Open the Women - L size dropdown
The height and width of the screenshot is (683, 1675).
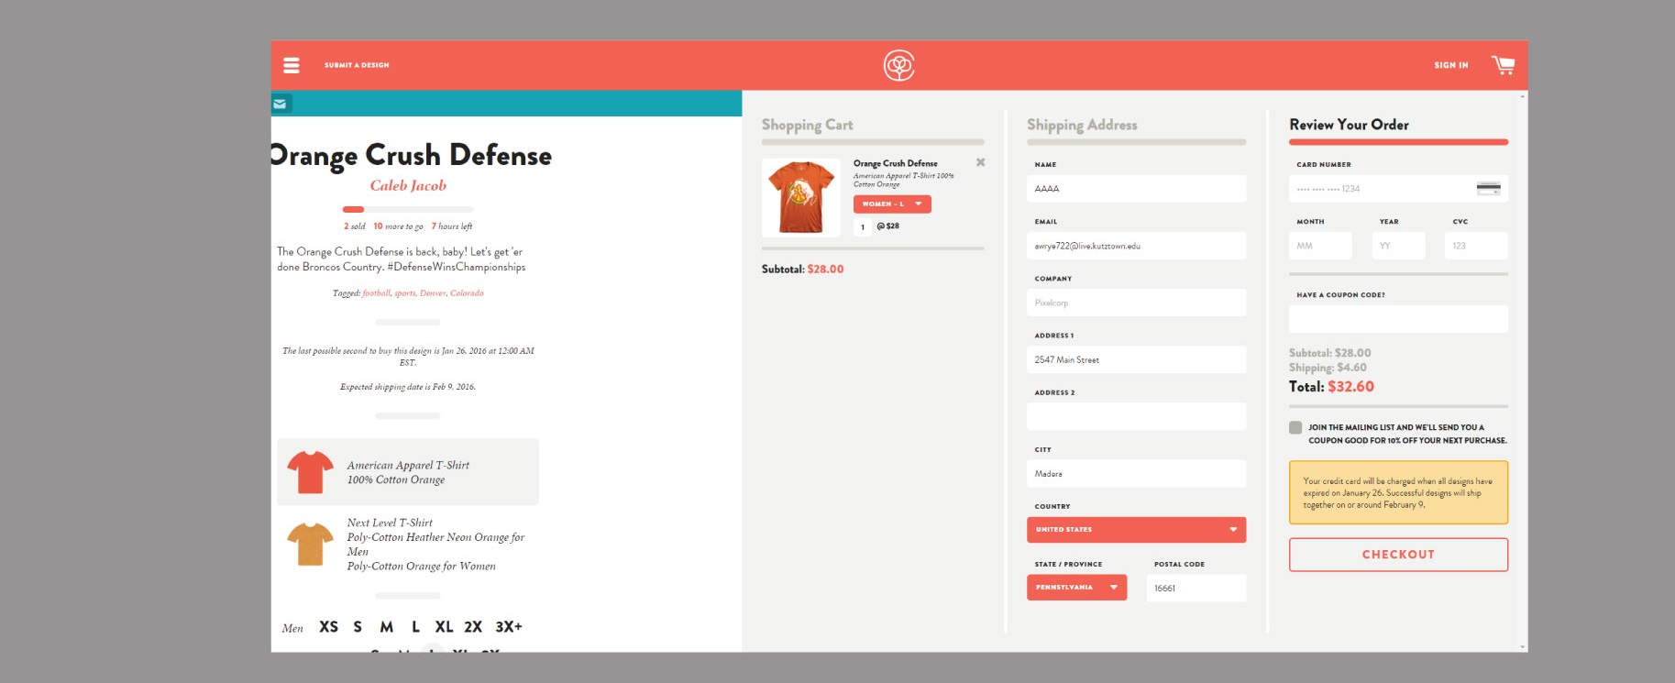click(x=891, y=204)
